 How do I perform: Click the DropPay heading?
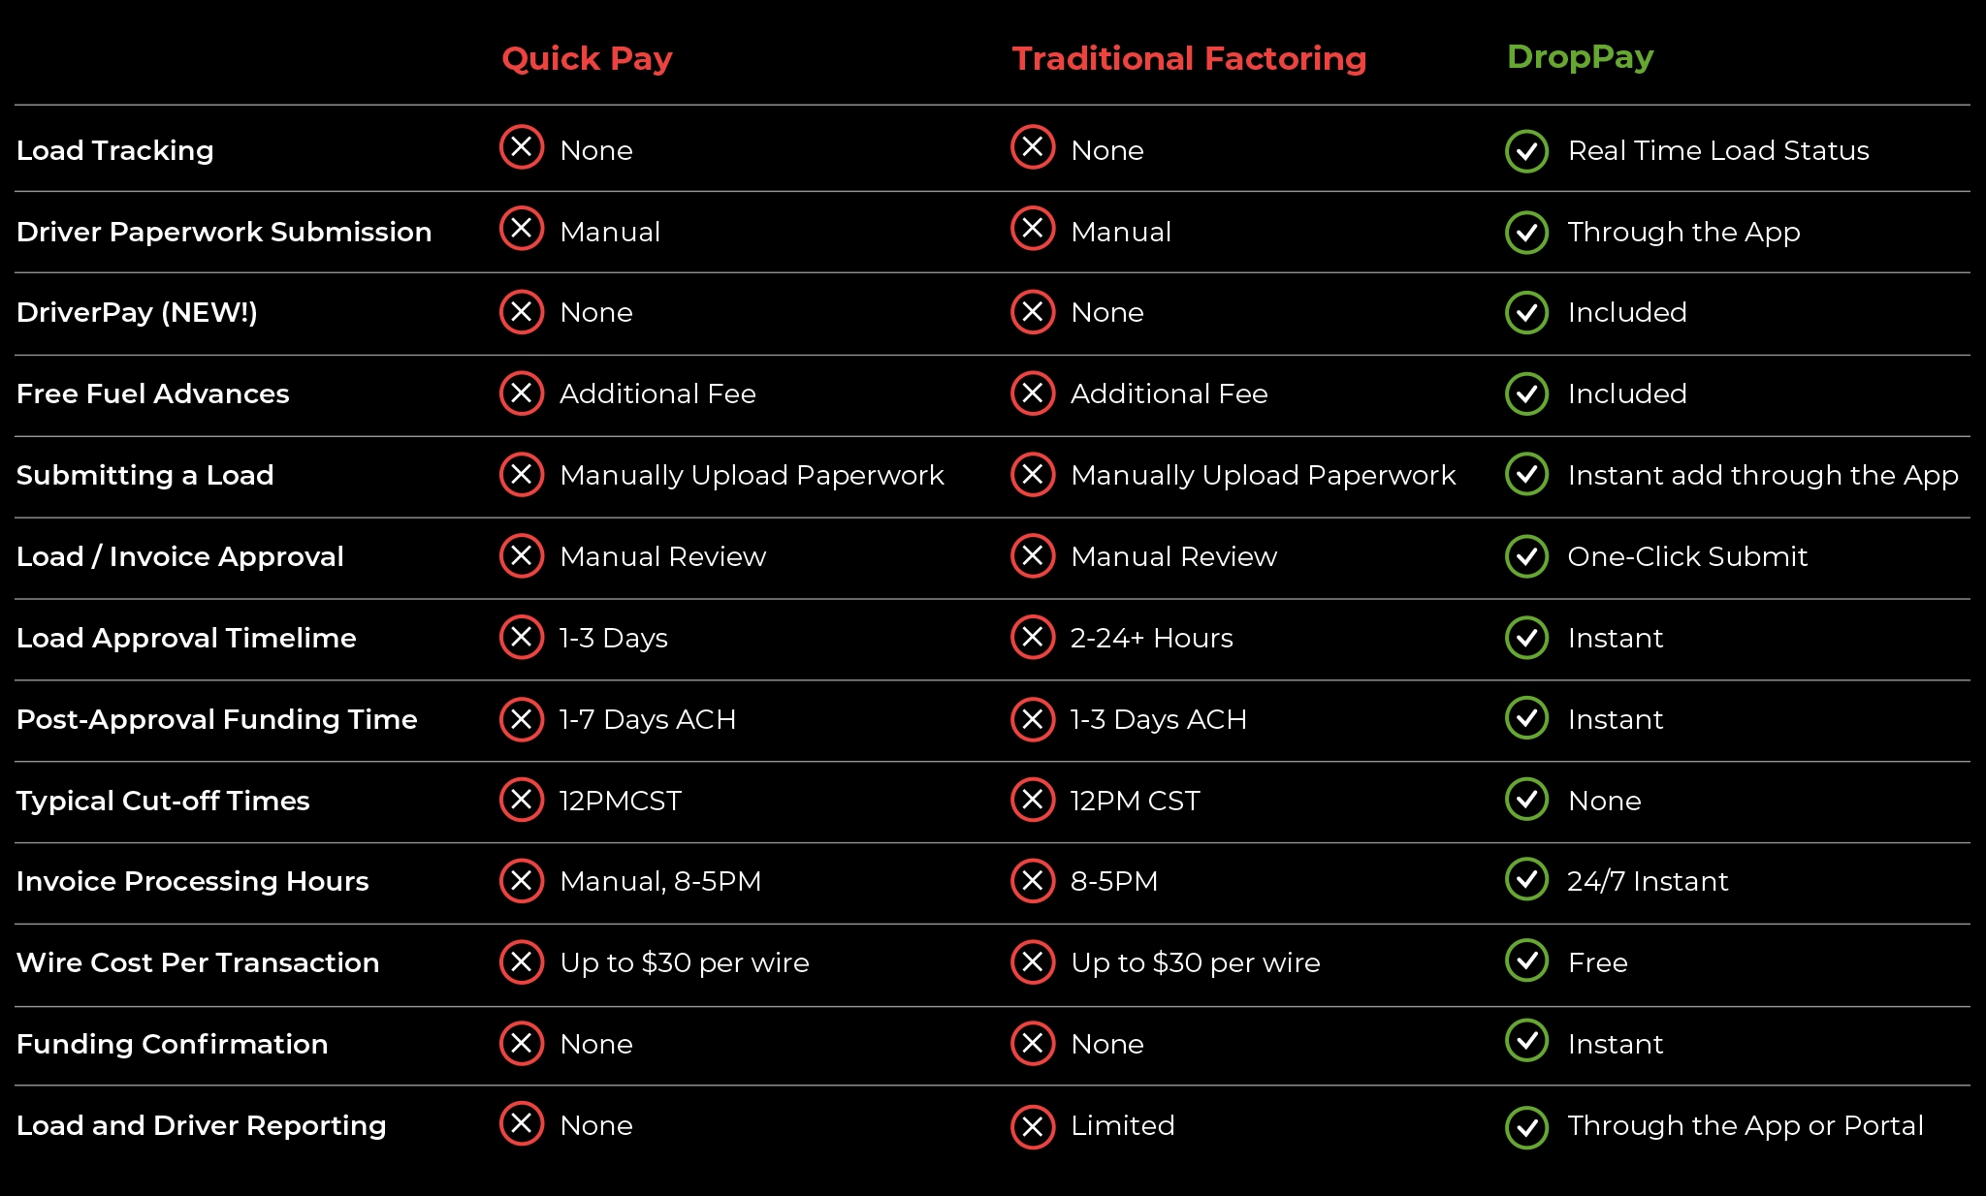pos(1580,57)
